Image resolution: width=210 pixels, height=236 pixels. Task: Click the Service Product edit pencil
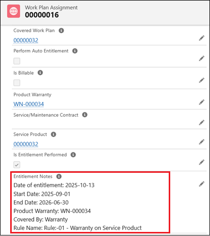[201, 142]
